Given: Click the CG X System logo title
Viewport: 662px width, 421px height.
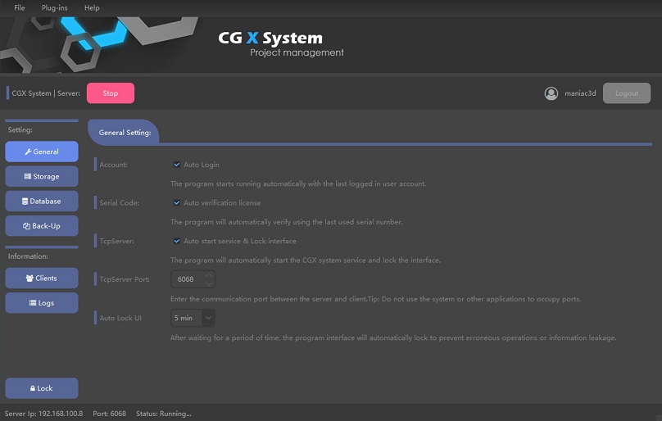Looking at the screenshot, I should (x=270, y=38).
